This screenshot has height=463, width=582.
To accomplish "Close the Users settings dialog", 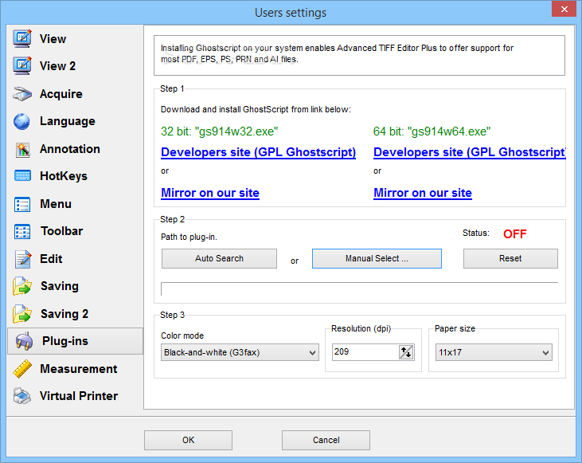I will 564,9.
